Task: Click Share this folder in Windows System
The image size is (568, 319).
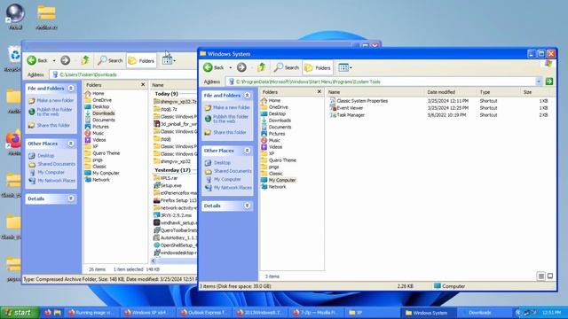Action: [230, 132]
